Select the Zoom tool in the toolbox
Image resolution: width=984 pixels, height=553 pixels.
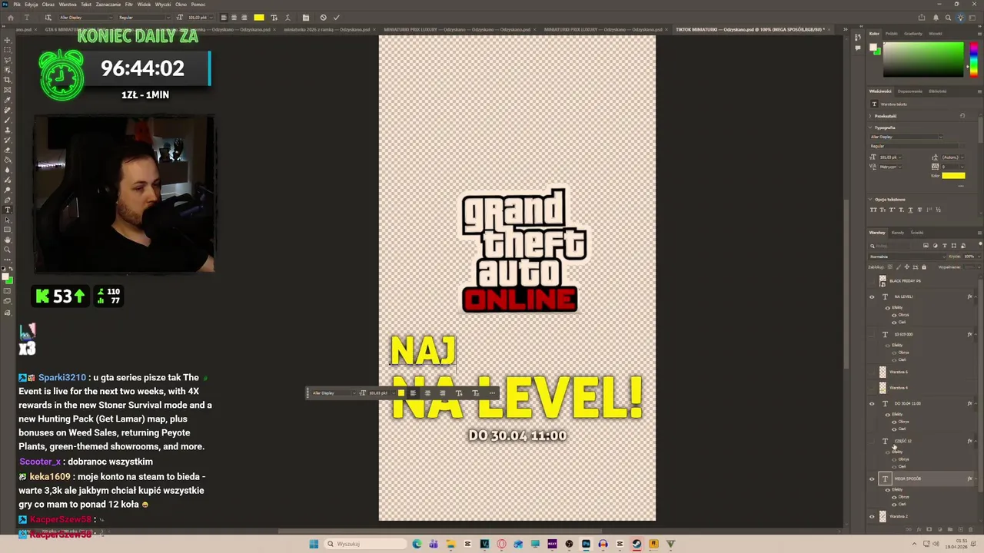pyautogui.click(x=8, y=249)
